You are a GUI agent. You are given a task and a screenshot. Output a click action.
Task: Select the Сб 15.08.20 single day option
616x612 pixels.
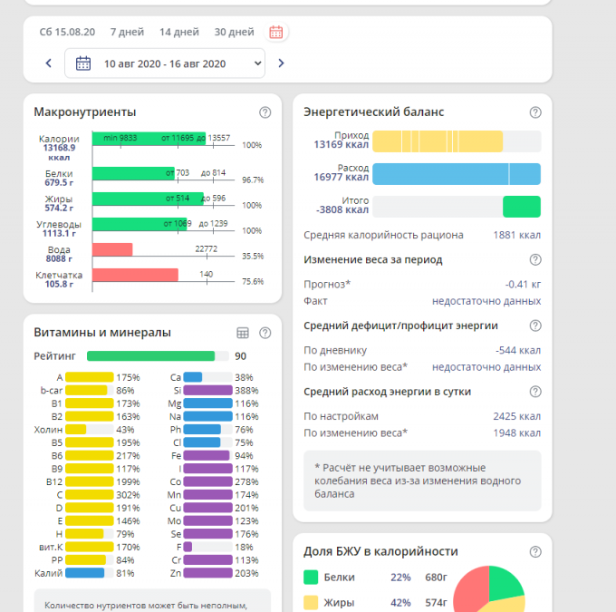[66, 32]
